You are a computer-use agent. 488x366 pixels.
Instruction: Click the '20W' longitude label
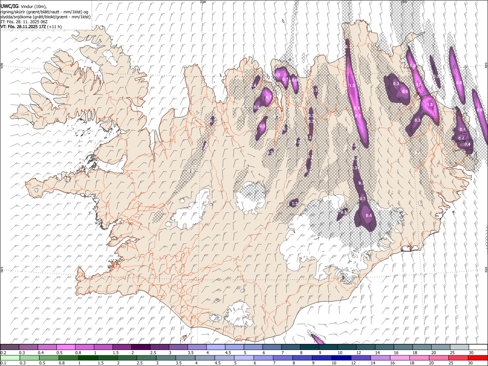(x=203, y=2)
